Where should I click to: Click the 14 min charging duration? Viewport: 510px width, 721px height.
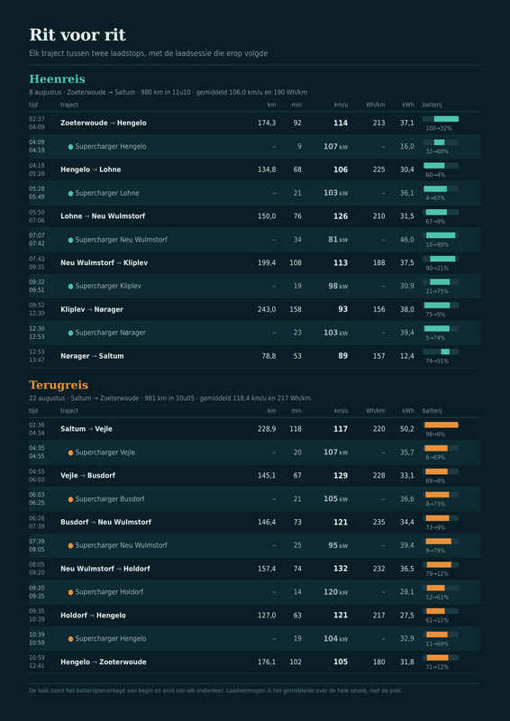pyautogui.click(x=297, y=592)
